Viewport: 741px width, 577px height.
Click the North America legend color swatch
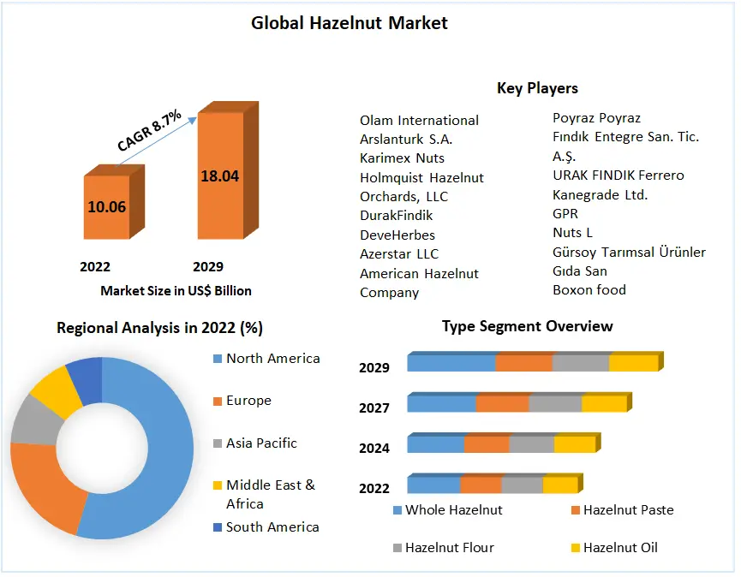(x=216, y=359)
